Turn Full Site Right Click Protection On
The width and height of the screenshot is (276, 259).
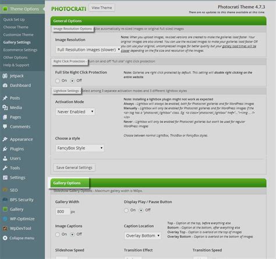(58, 80)
